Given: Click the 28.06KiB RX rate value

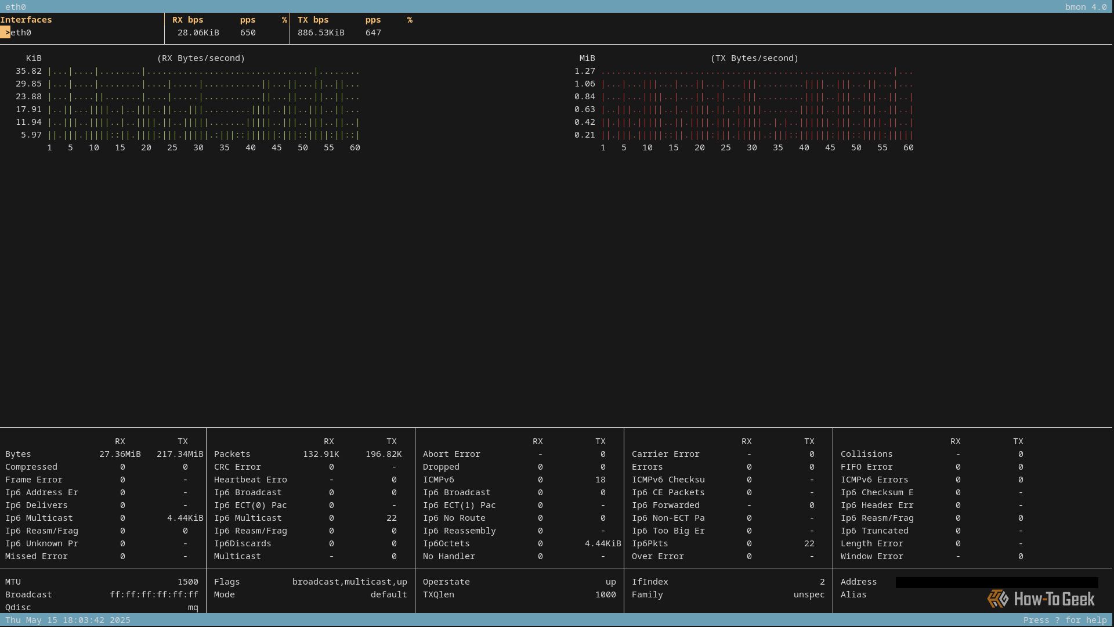Looking at the screenshot, I should point(198,33).
